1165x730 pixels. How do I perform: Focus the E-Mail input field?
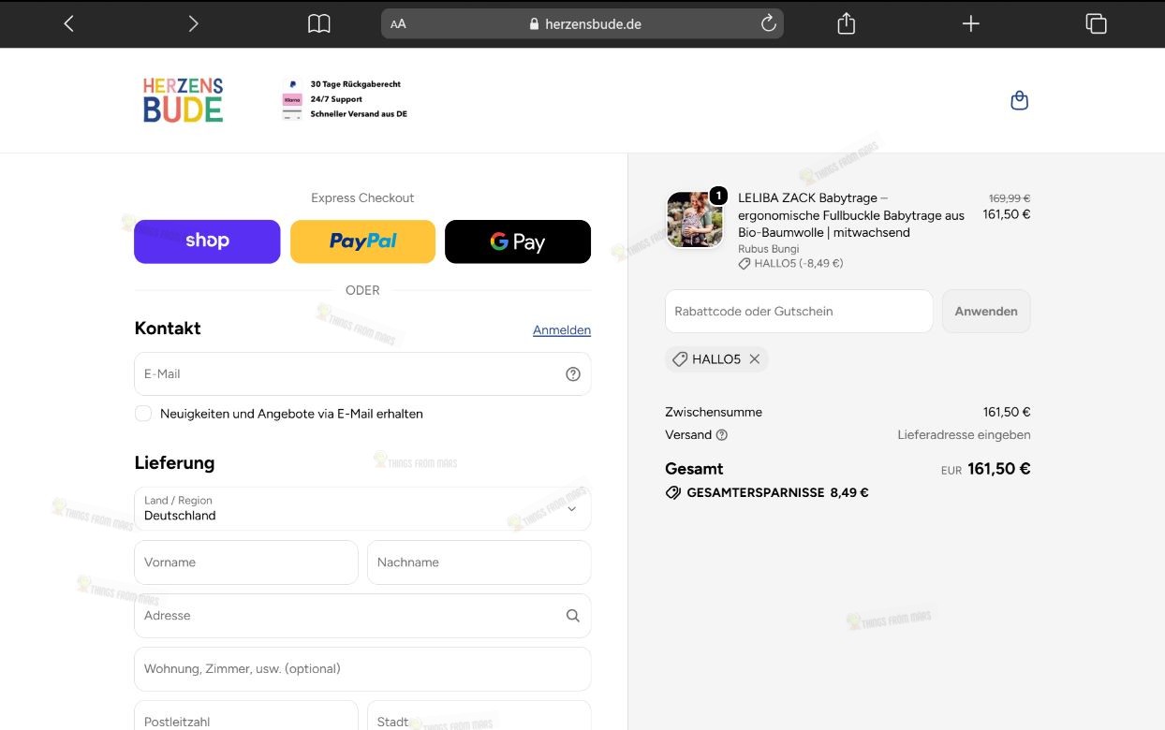point(362,374)
